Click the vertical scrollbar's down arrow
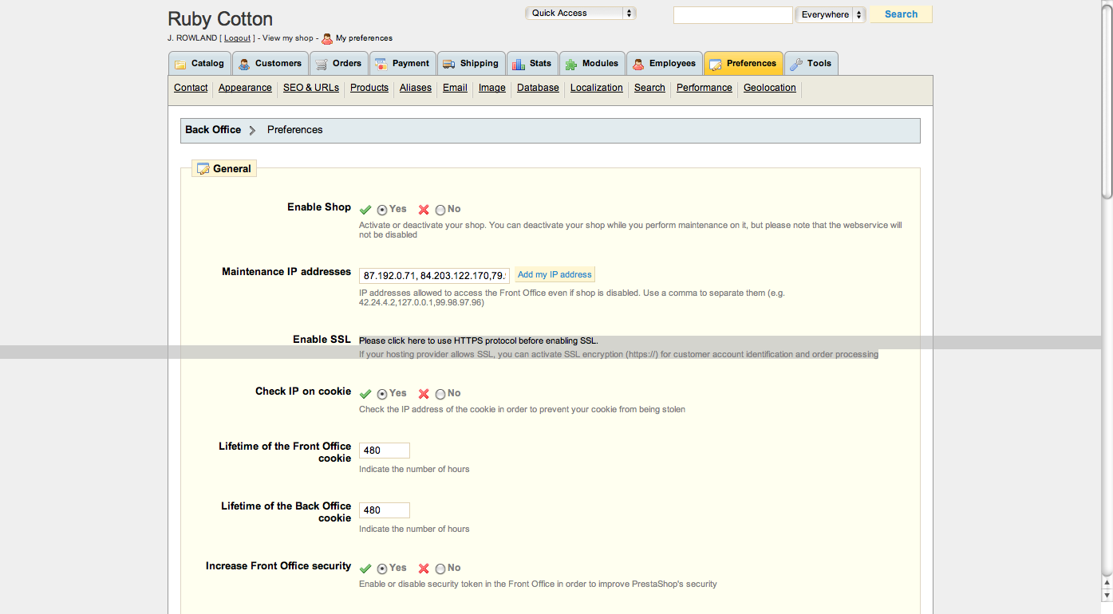Screen dimensions: 1113x614 point(1107,595)
